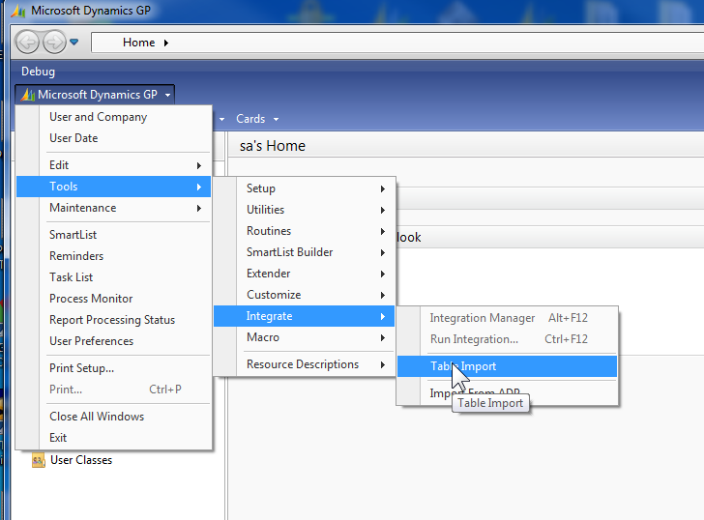Viewport: 704px width, 520px height.
Task: Click the Dynamics GP logo in title bar
Action: click(18, 11)
